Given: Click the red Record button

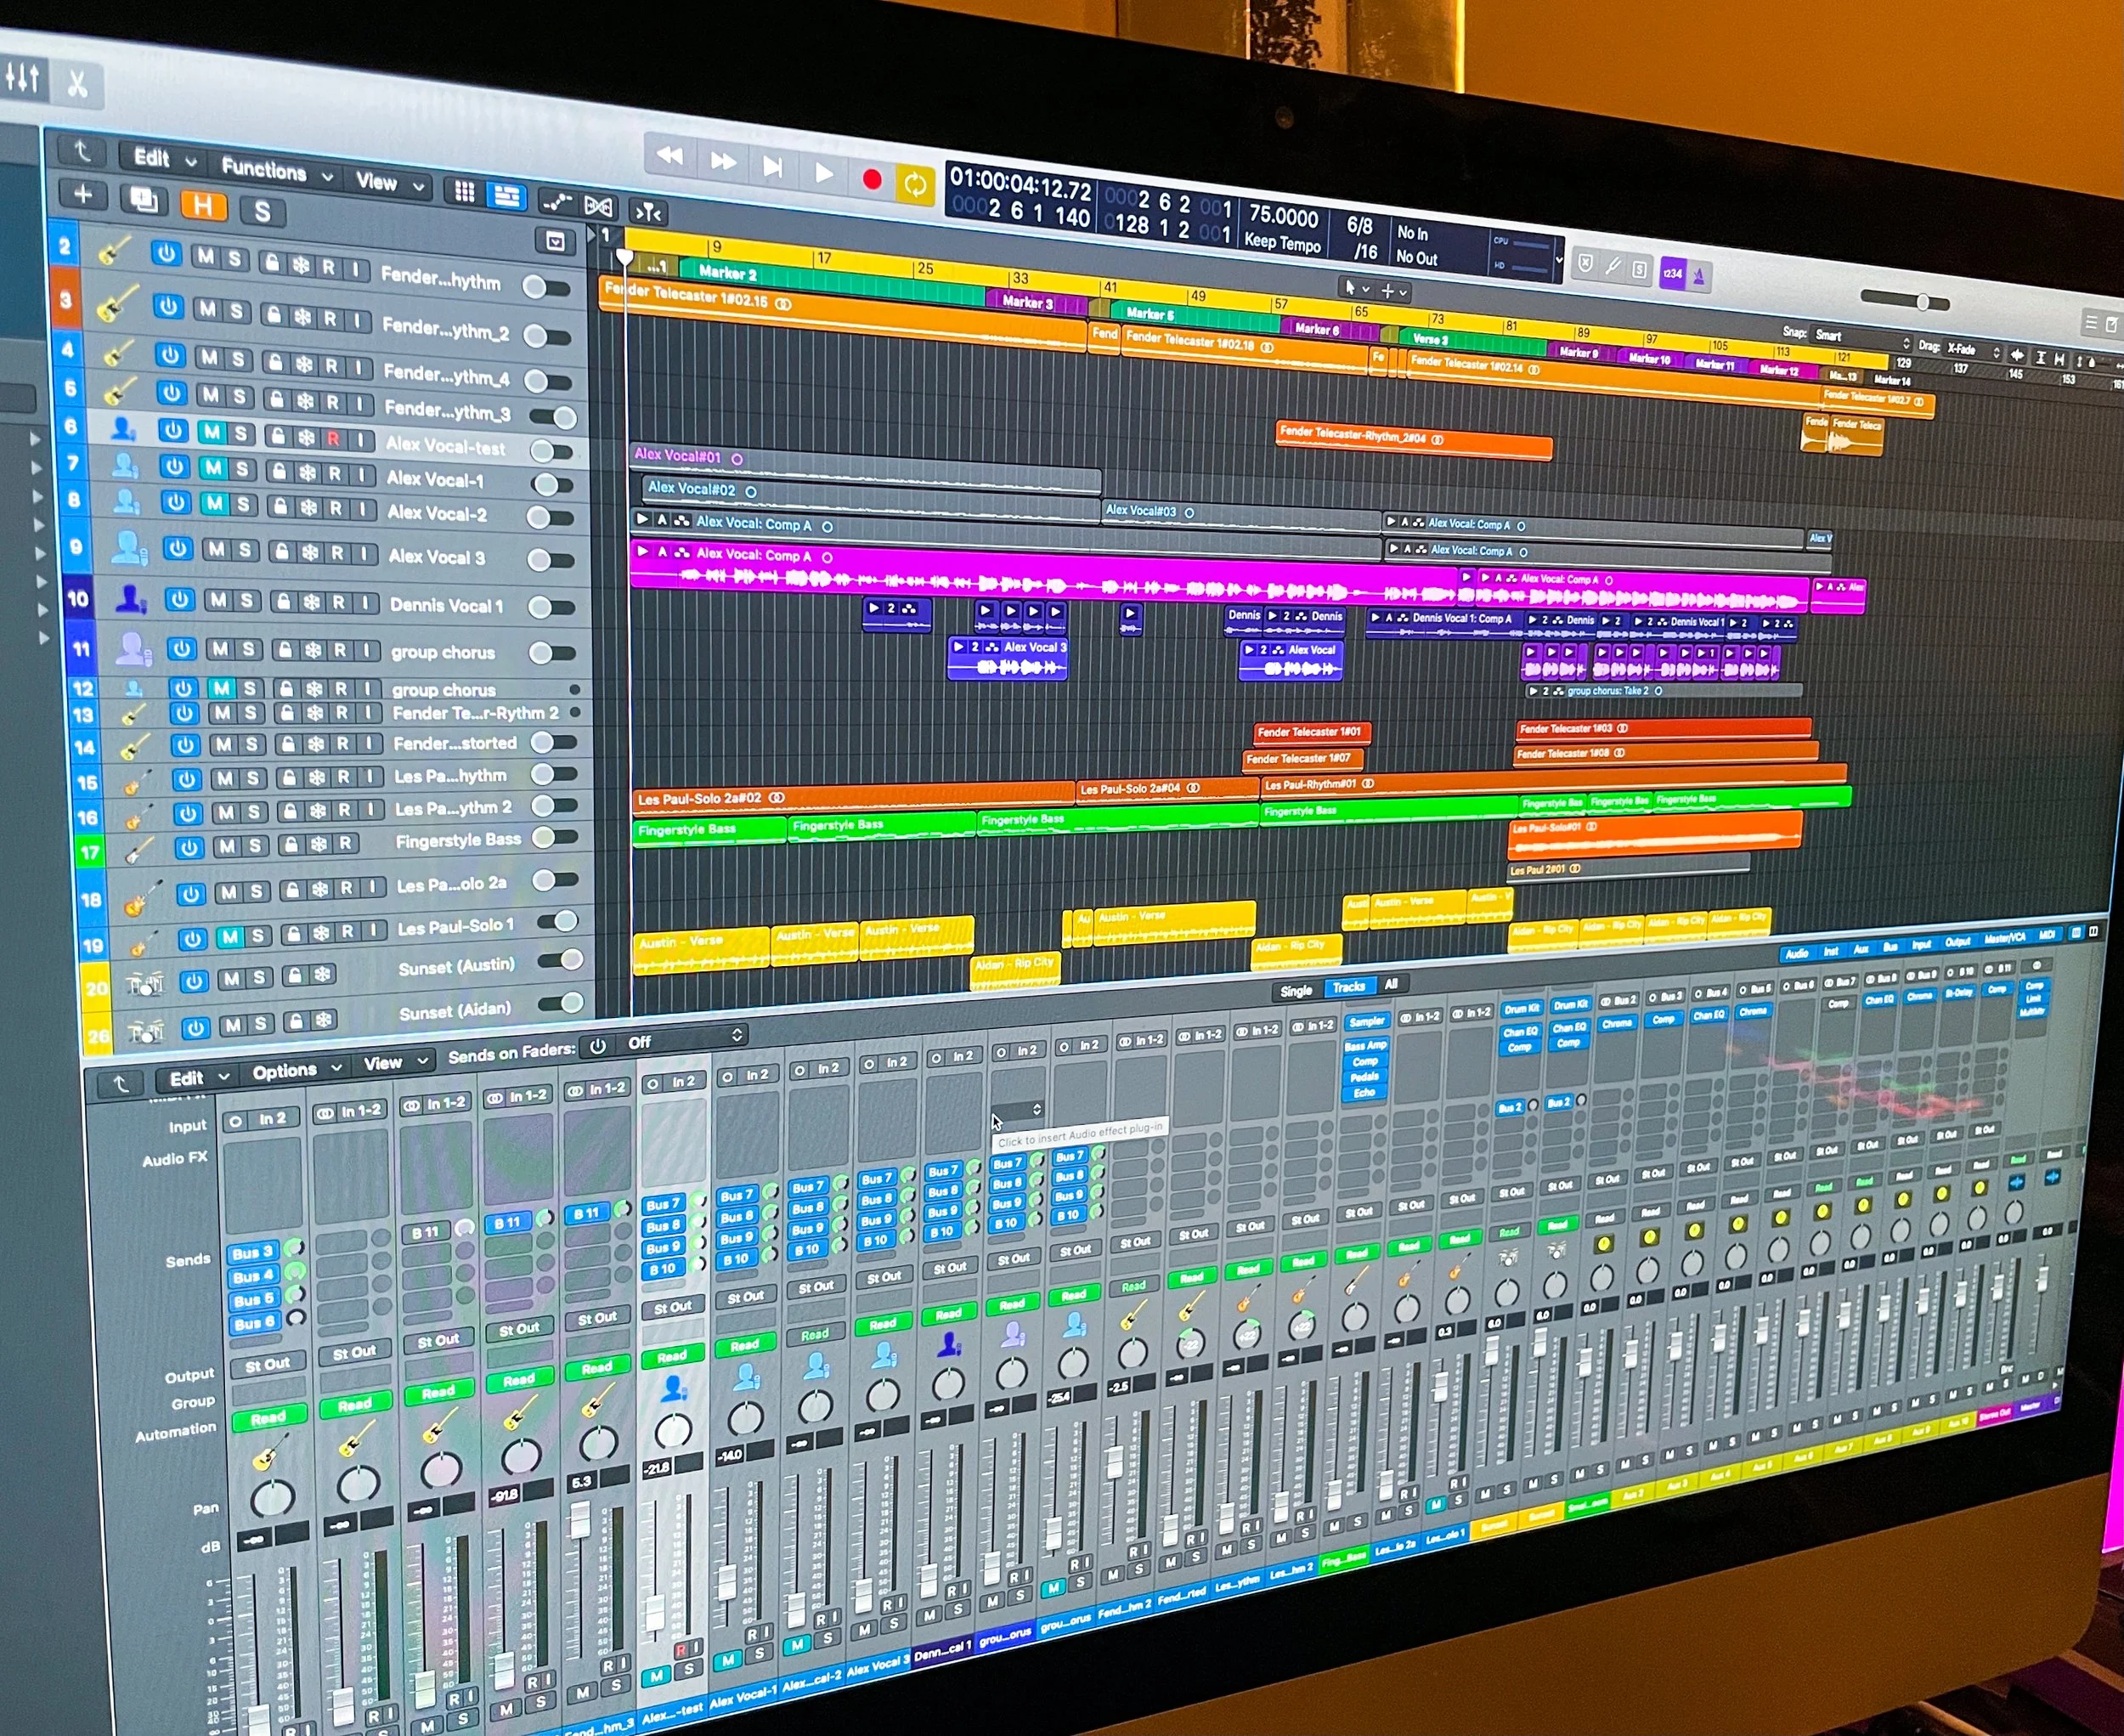Looking at the screenshot, I should (x=871, y=178).
